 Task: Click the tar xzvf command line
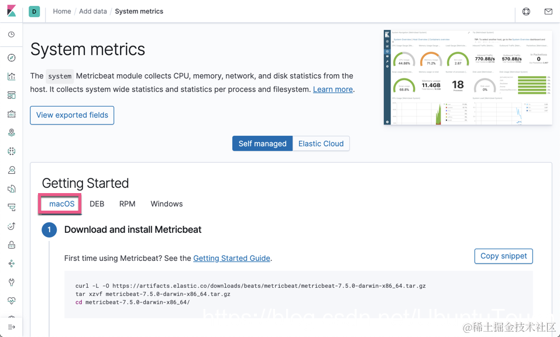tap(153, 294)
